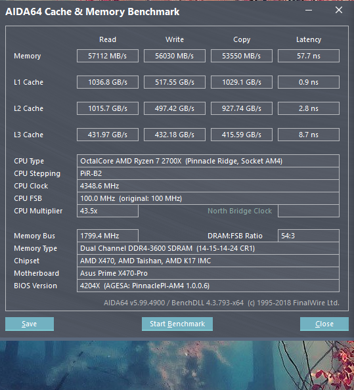
Task: Click the CPU Stepping field PiR-B2
Action: [x=208, y=173]
